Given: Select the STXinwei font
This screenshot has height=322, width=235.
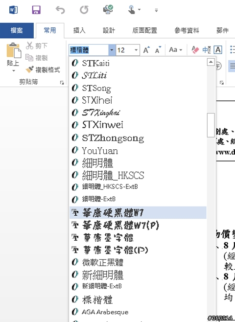Looking at the screenshot, I should [138, 125].
